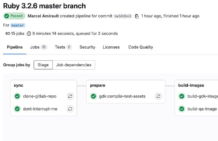Open the build-qa-image job
218x141 pixels.
point(202,109)
